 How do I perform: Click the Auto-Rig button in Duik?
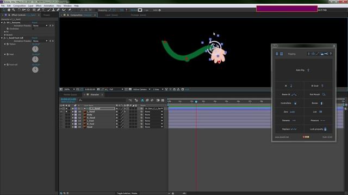pyautogui.click(x=303, y=70)
